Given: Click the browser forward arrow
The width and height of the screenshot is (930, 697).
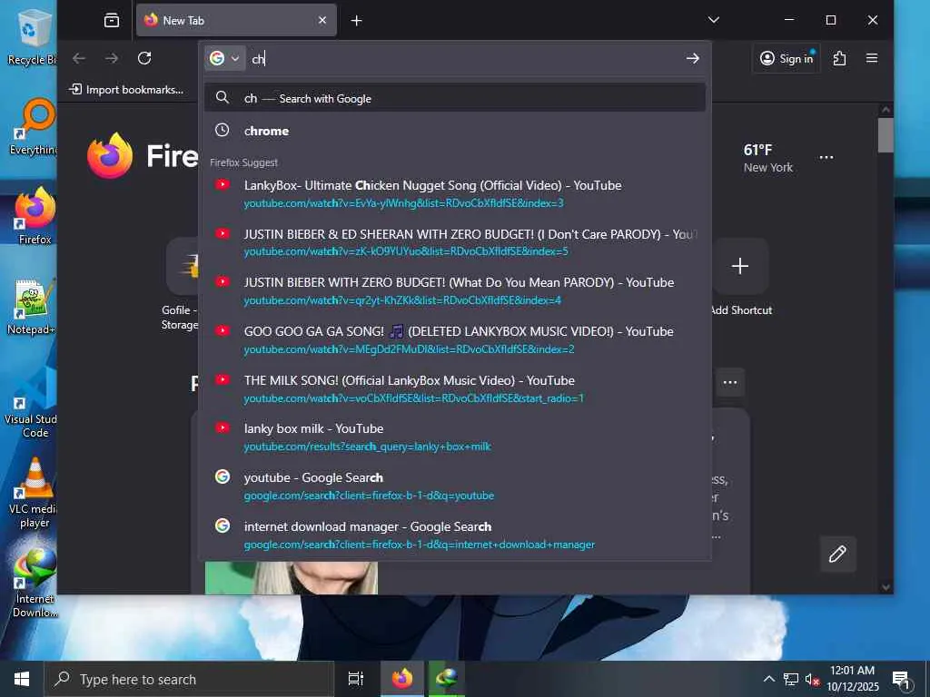Looking at the screenshot, I should coord(112,58).
